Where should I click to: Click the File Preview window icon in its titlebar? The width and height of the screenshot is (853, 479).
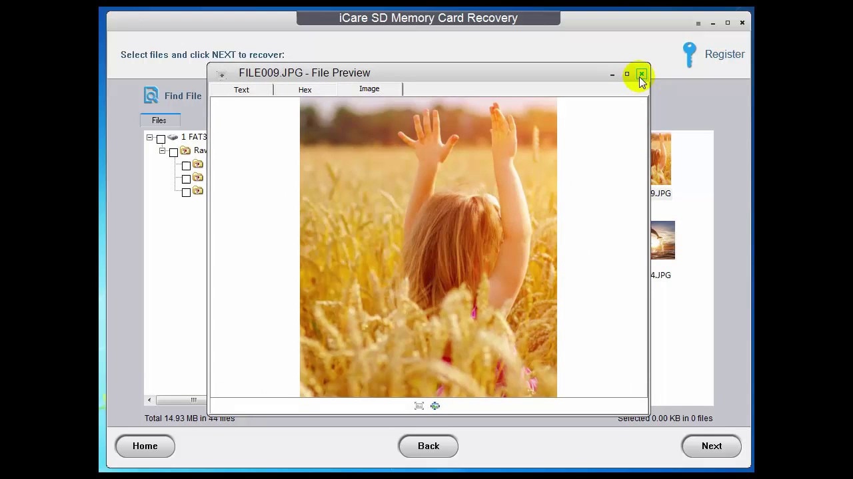pos(221,75)
